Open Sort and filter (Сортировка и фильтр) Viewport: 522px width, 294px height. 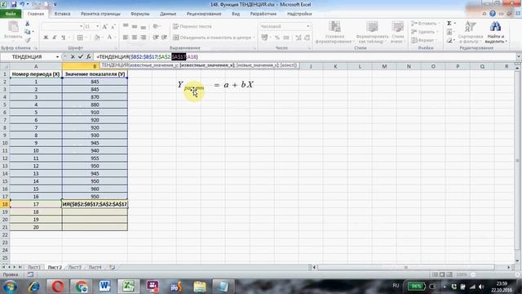(x=471, y=32)
